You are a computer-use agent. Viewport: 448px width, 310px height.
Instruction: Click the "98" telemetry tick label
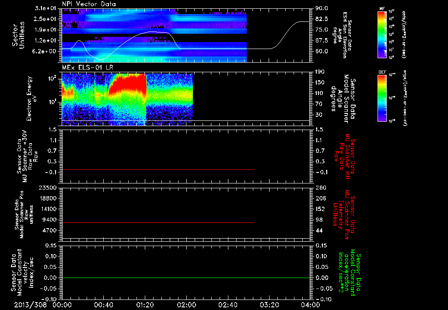coord(318,220)
